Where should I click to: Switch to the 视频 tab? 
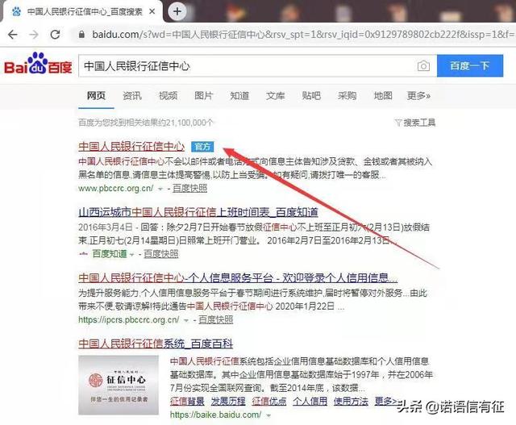click(x=168, y=96)
